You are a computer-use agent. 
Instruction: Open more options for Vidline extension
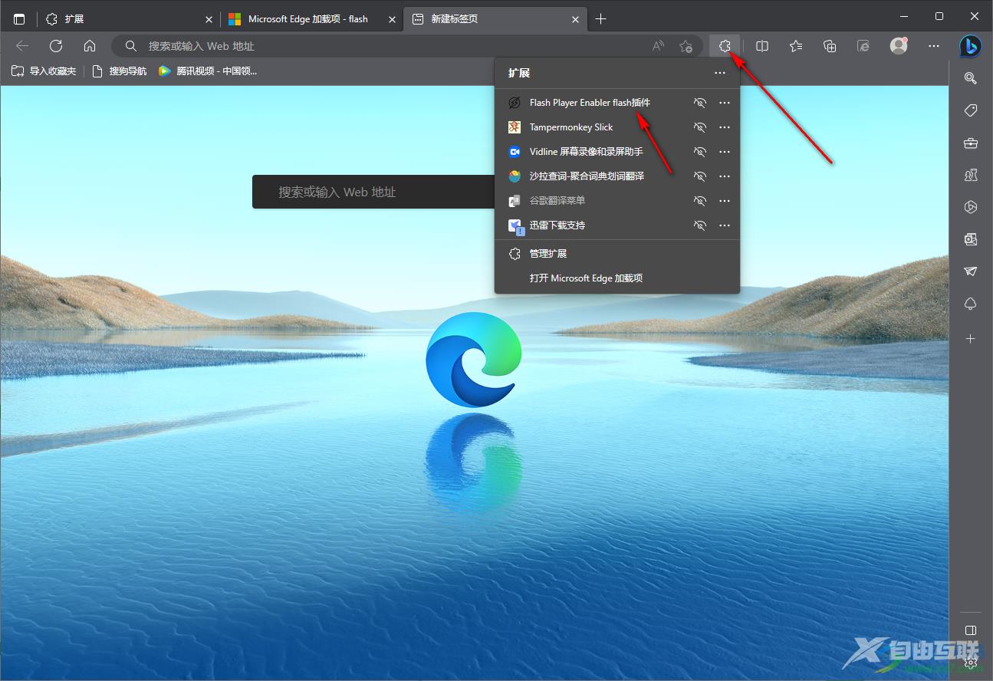pyautogui.click(x=724, y=152)
